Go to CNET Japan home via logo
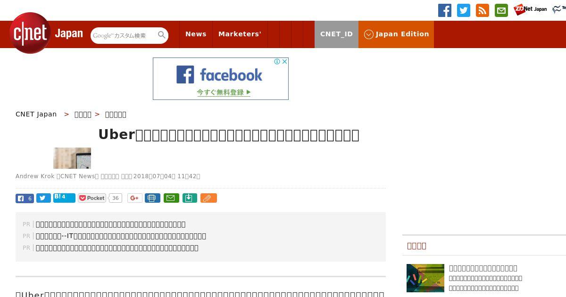Image resolution: width=566 pixels, height=297 pixels. click(x=46, y=33)
